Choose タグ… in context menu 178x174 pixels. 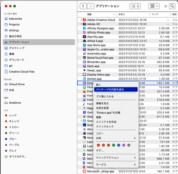(116, 151)
